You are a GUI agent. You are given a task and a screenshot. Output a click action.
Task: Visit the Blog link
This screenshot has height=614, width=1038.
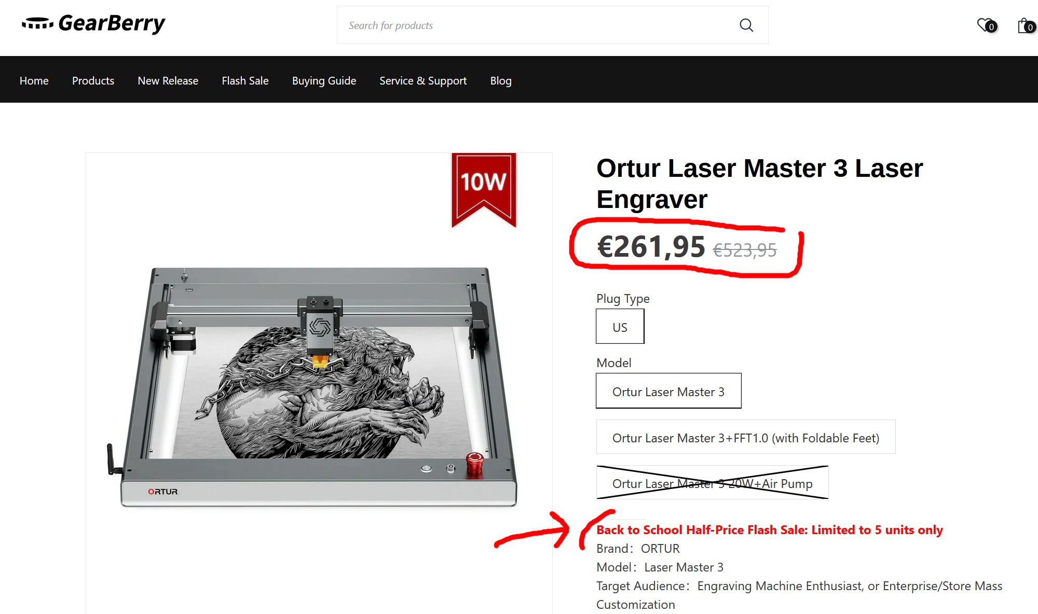[x=501, y=80]
